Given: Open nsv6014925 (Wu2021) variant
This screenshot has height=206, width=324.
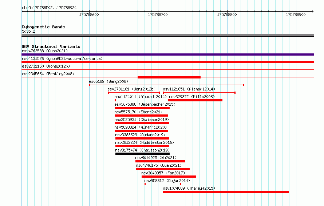Looking at the screenshot, I should tap(156, 158).
